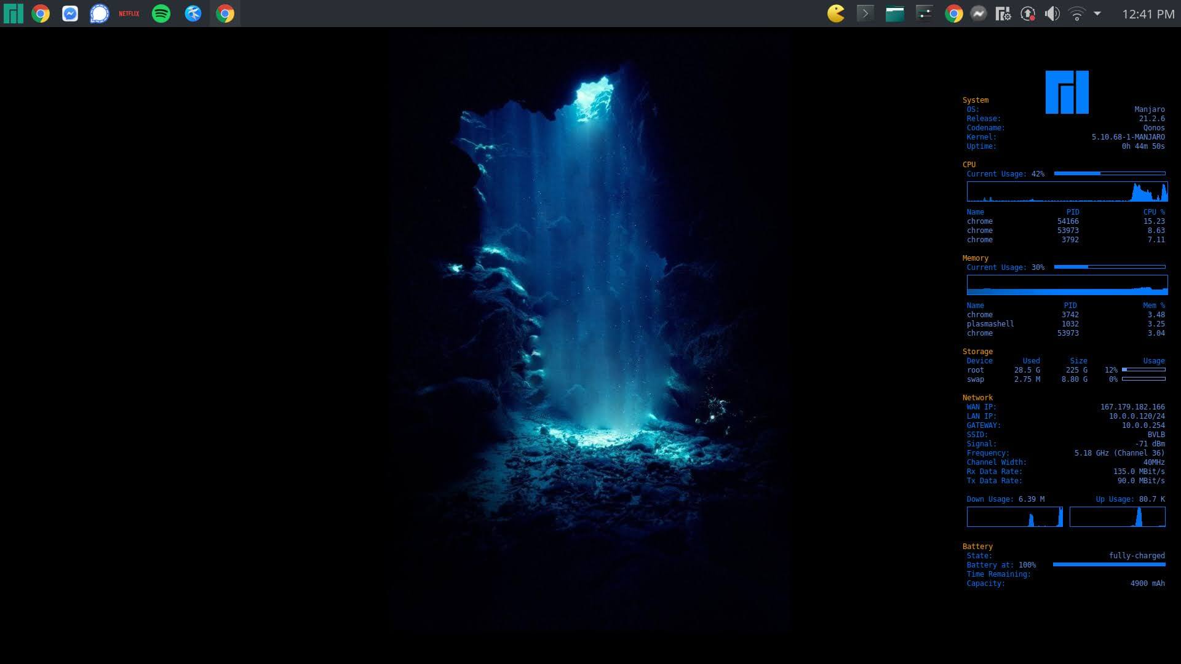
Task: Open the Signal messaging app
Action: (x=99, y=14)
